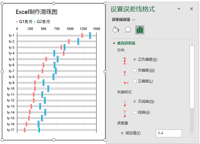200x144 pixels.
Task: Click the ty-13 axis label
Action: 11,106
